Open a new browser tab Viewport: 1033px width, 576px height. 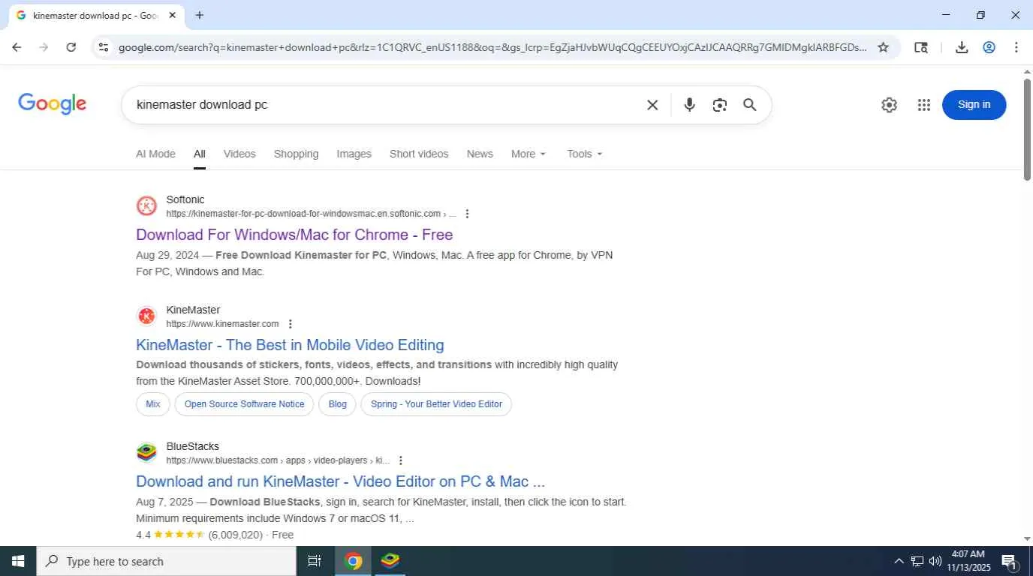199,15
